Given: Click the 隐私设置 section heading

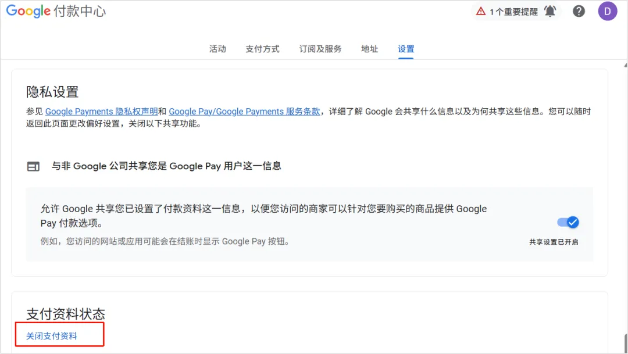Looking at the screenshot, I should click(x=52, y=92).
